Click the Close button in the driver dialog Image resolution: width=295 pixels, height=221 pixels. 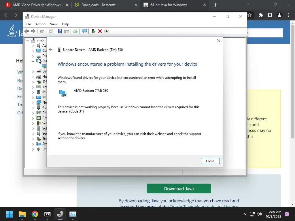coord(210,161)
